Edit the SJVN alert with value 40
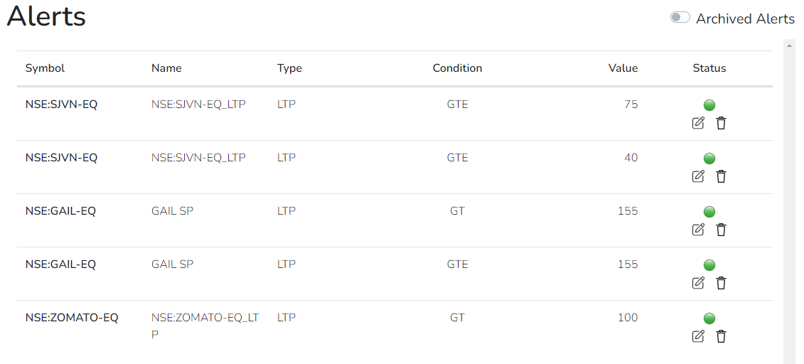The image size is (804, 364). [698, 176]
